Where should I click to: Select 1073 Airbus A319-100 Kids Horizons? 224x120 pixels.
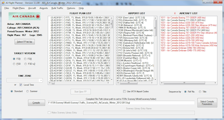pos(189,45)
